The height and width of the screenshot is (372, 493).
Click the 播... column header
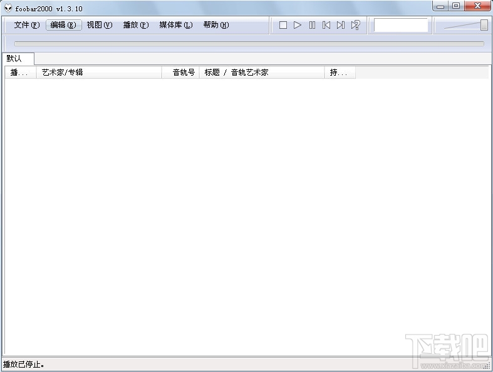pyautogui.click(x=21, y=73)
